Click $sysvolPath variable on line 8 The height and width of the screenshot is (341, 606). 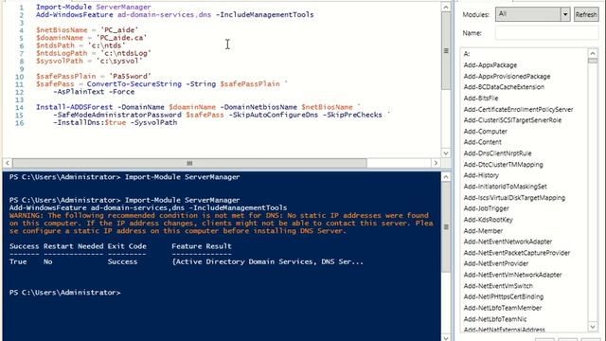click(x=60, y=61)
